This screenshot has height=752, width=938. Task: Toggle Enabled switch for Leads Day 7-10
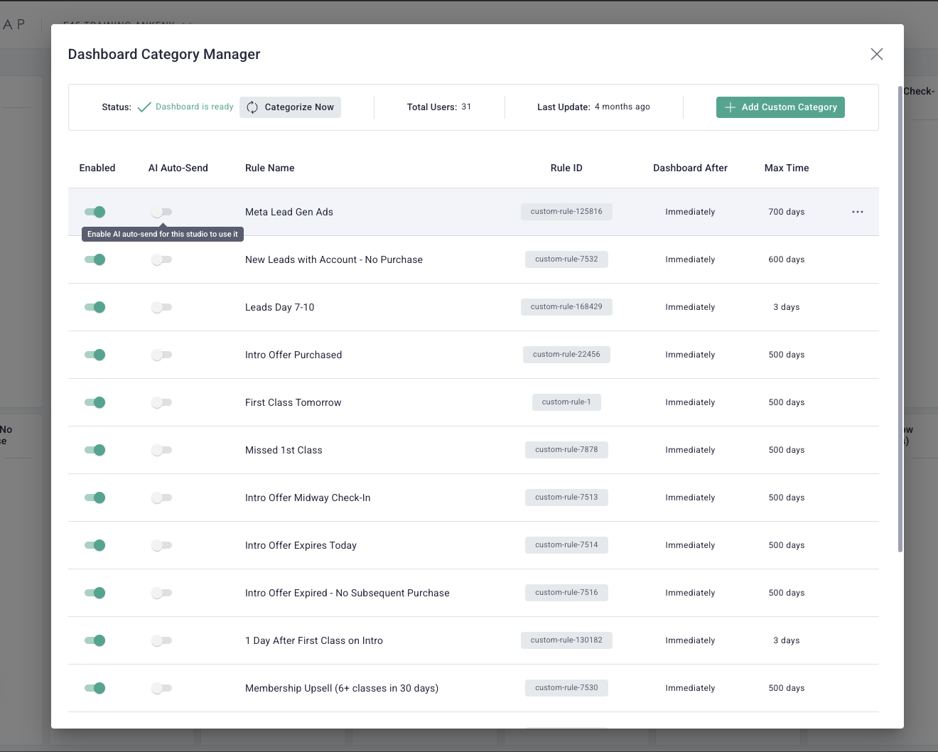pos(95,307)
